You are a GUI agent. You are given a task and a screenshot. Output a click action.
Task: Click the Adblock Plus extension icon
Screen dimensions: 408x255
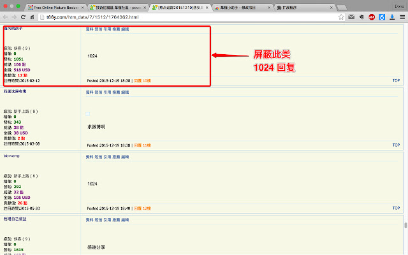(x=372, y=17)
